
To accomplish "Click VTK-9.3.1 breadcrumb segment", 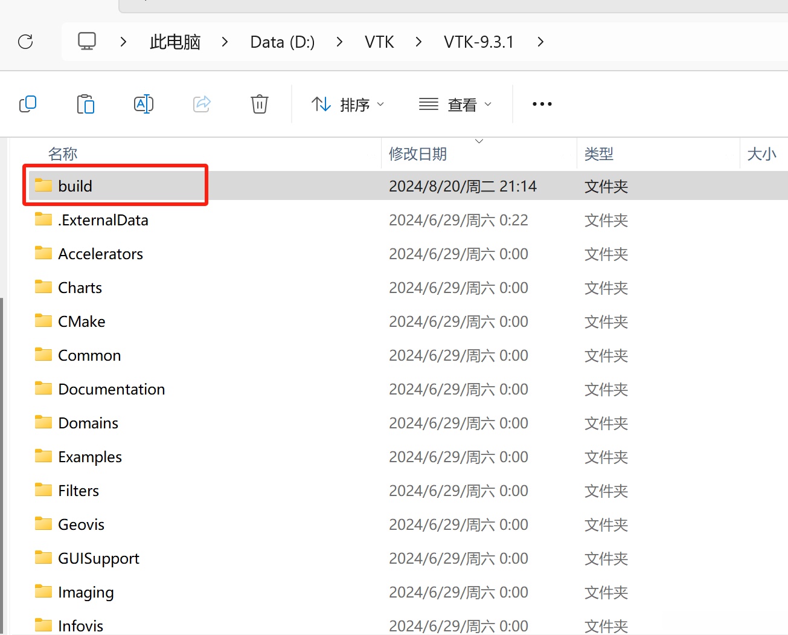I will pos(479,42).
